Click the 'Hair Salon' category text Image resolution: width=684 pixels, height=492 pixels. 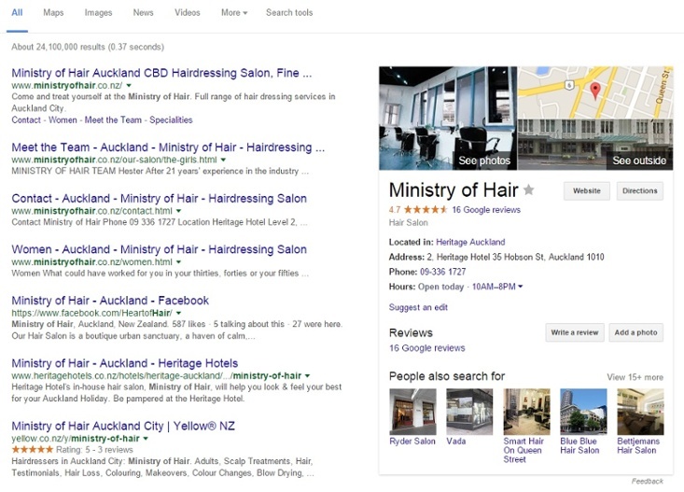click(x=409, y=222)
